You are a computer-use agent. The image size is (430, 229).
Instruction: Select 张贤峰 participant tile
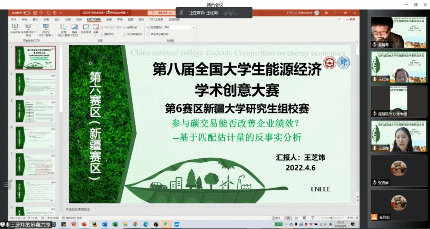tap(399, 171)
